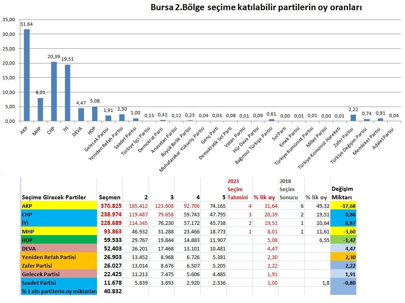The width and height of the screenshot is (405, 303).
Task: Click the x-axis label "Türkiye Değişim Partisi"
Action: pyautogui.click(x=349, y=146)
